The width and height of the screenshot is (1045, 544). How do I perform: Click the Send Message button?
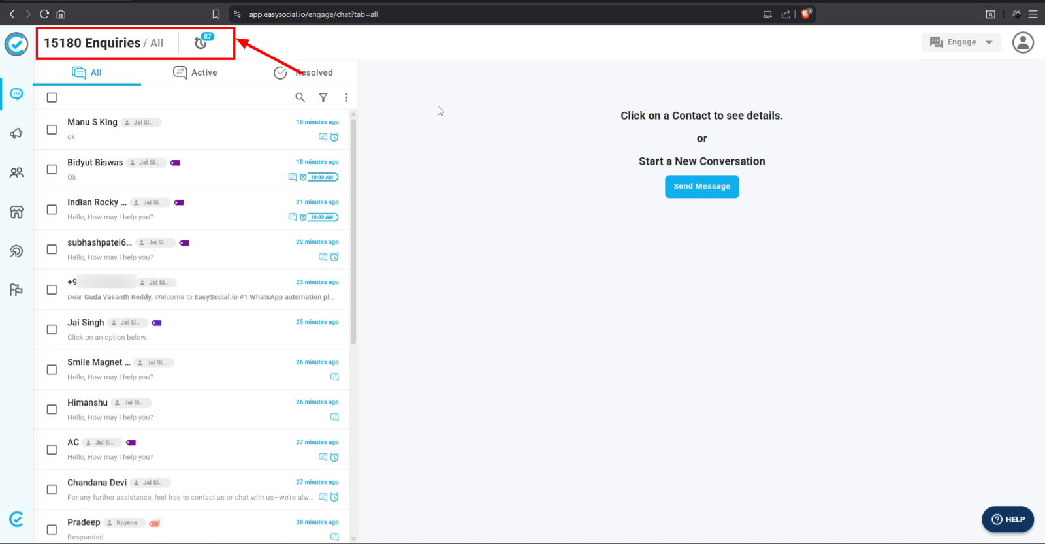[701, 187]
